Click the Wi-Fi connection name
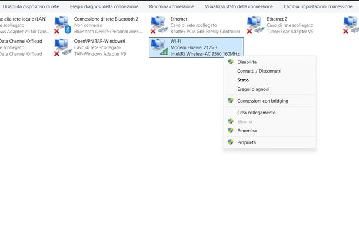 pos(175,41)
